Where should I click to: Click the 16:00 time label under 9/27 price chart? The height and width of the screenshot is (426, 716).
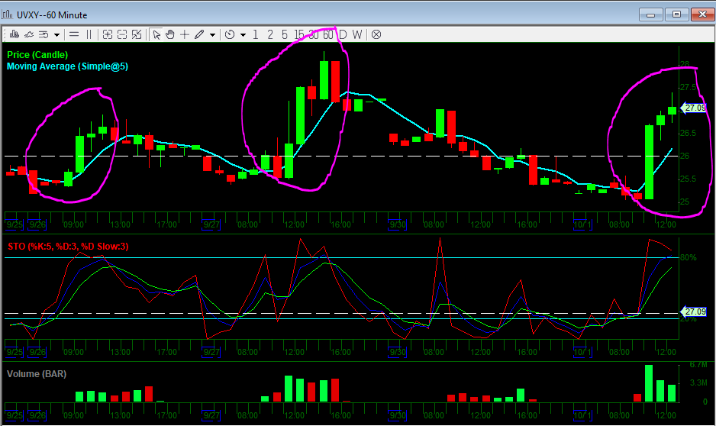pos(340,224)
